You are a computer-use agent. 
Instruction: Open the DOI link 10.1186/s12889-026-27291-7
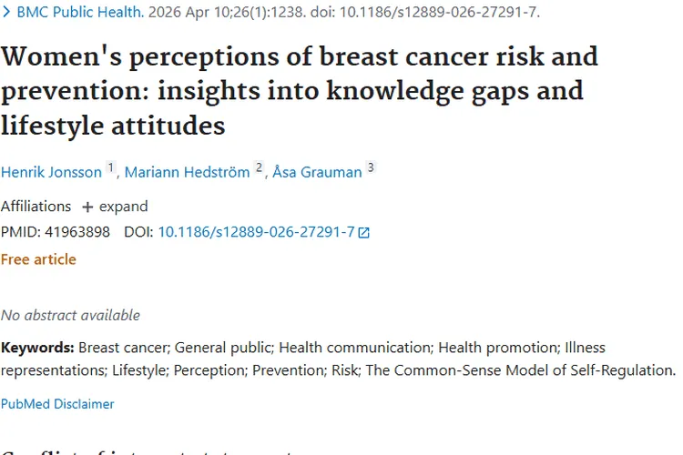[x=256, y=232]
